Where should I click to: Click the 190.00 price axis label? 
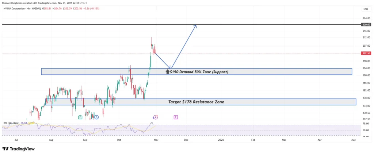tap(366, 75)
